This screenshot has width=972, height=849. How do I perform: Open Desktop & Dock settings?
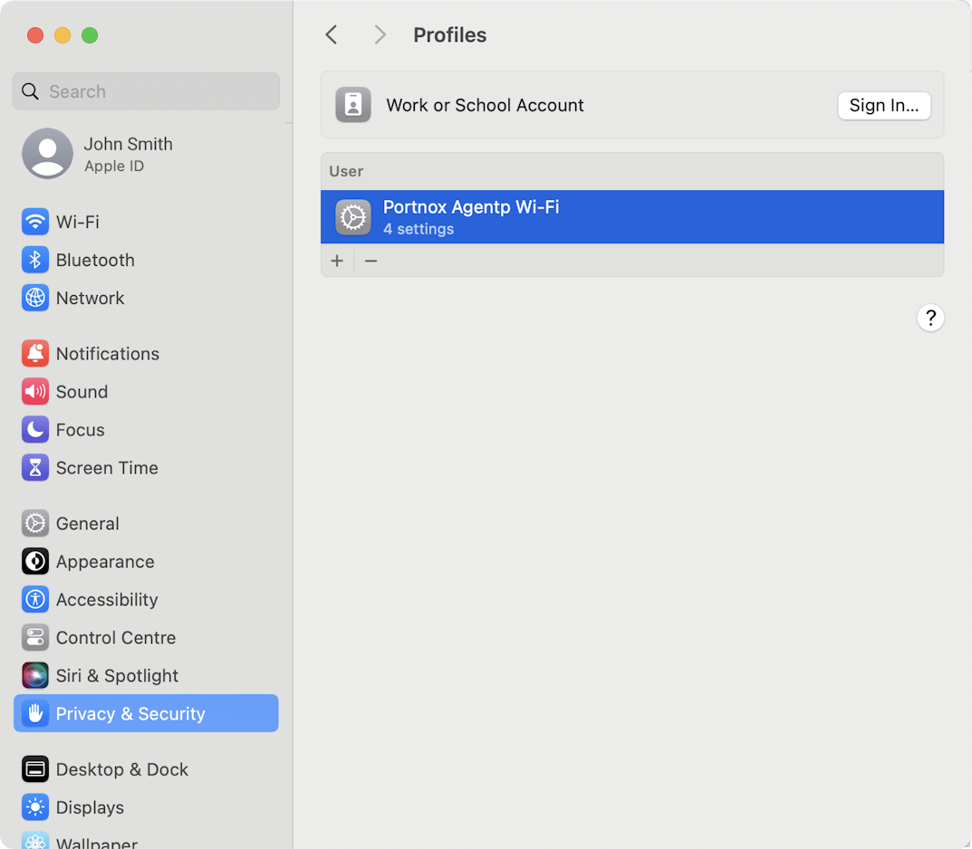coord(146,769)
